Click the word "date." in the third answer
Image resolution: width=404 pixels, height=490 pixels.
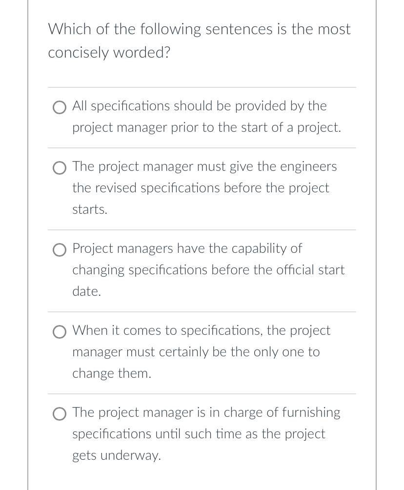tap(87, 291)
